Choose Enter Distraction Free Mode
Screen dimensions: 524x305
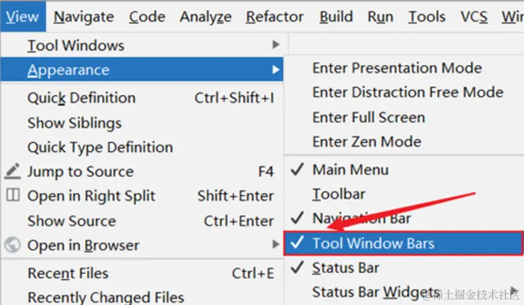click(x=408, y=92)
